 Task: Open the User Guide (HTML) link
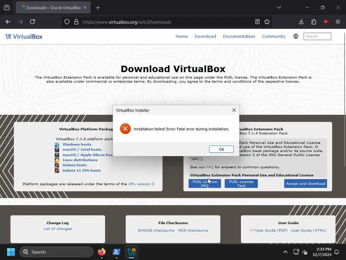[308, 230]
